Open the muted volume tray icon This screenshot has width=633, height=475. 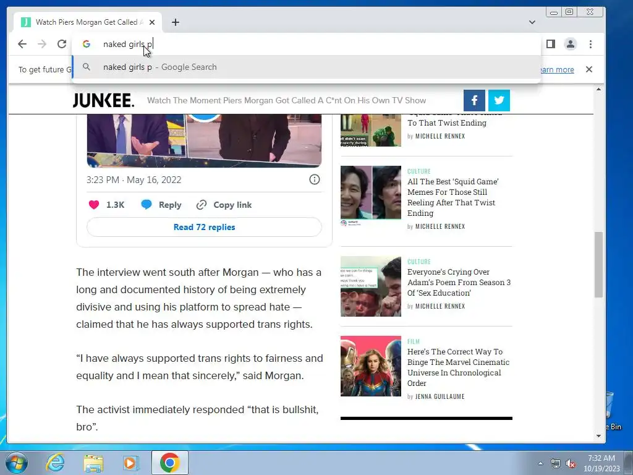[571, 464]
